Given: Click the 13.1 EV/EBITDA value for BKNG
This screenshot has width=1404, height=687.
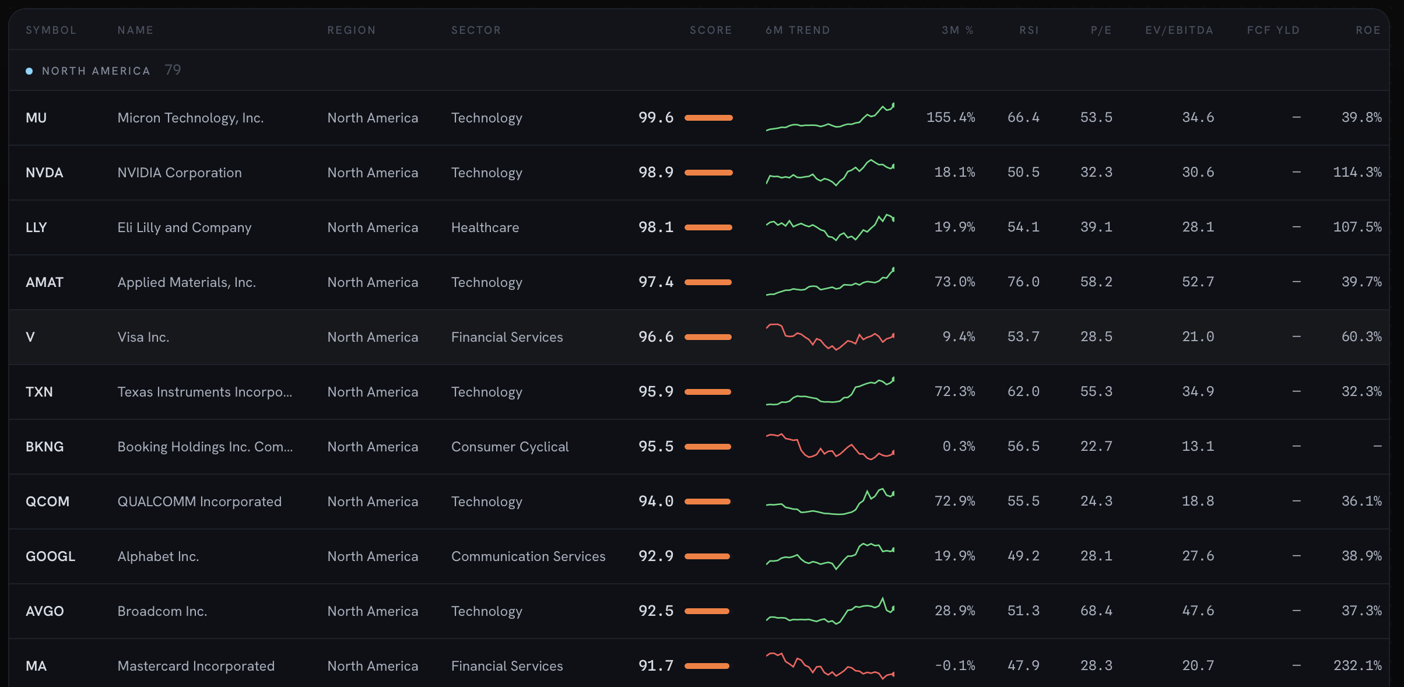Looking at the screenshot, I should [1198, 446].
